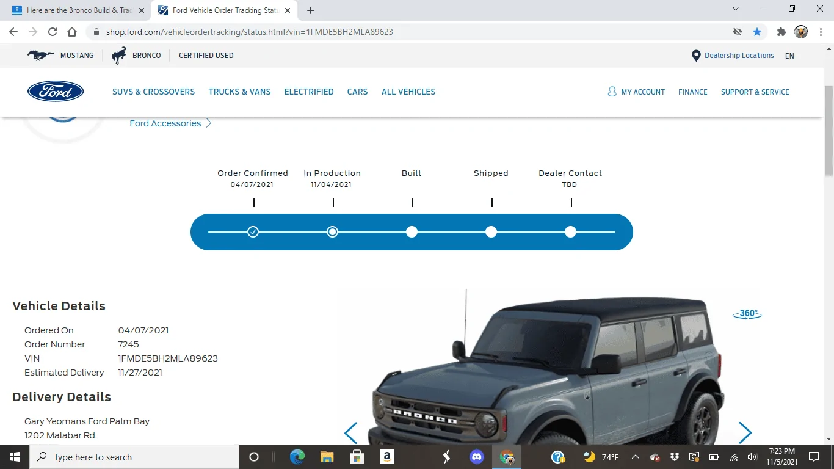This screenshot has height=469, width=834.
Task: Open Support & Service link
Action: click(x=755, y=92)
